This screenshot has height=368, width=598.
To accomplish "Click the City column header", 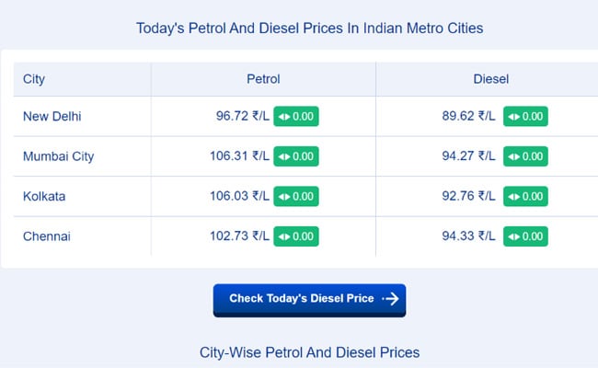I will pos(36,79).
